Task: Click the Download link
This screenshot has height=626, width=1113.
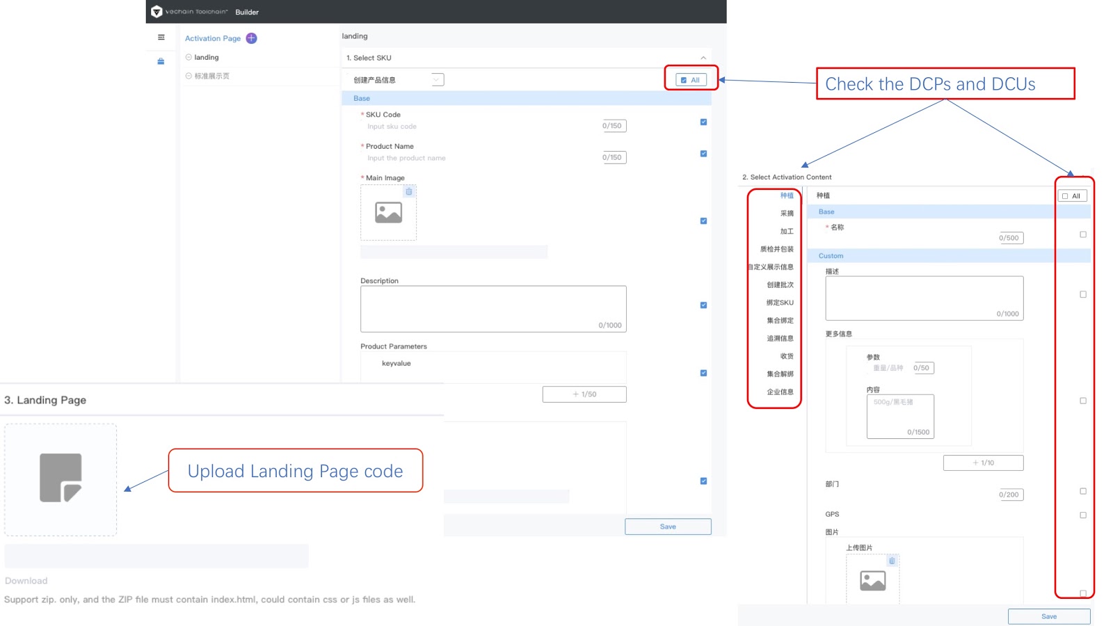Action: tap(26, 581)
